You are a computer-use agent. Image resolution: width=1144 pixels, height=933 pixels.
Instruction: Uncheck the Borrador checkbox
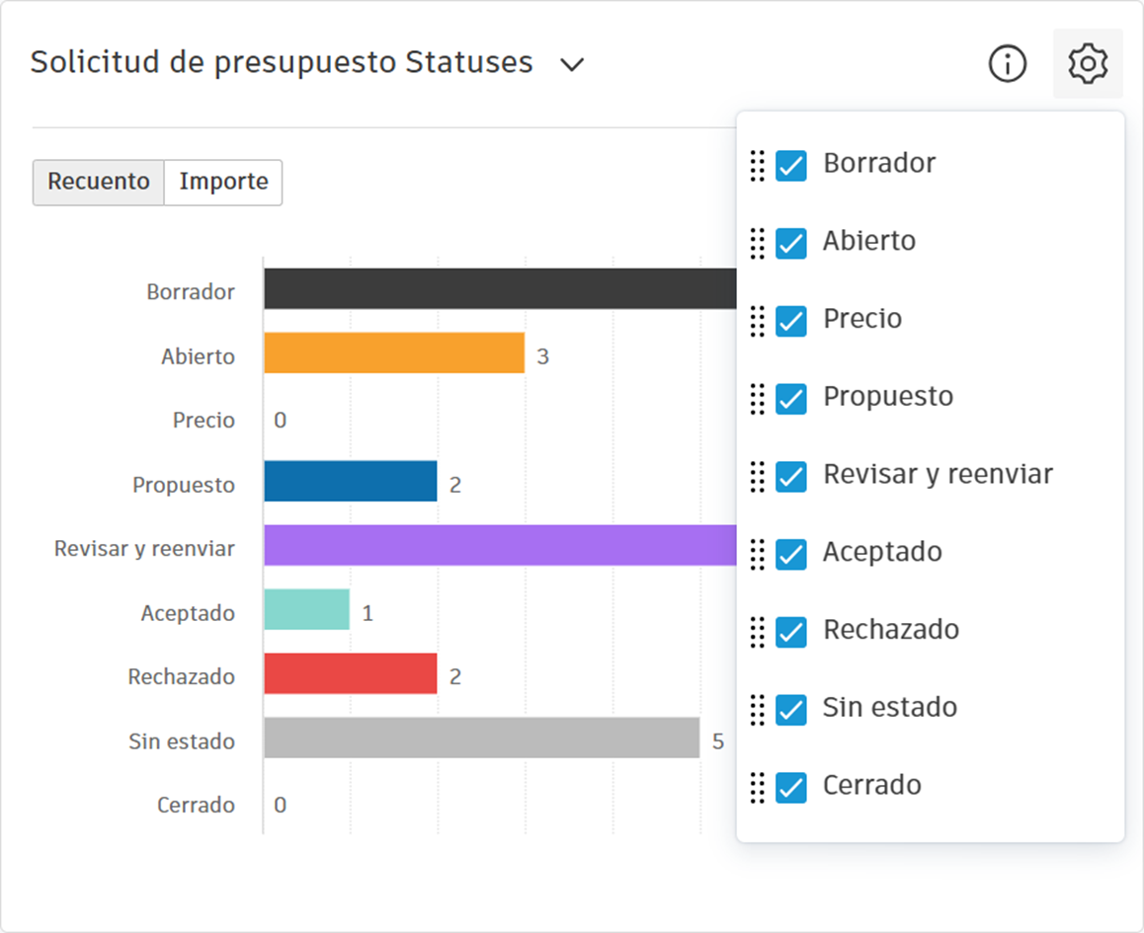[x=791, y=166]
